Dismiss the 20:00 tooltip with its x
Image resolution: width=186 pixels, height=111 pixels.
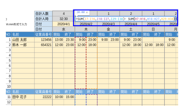click(x=87, y=13)
